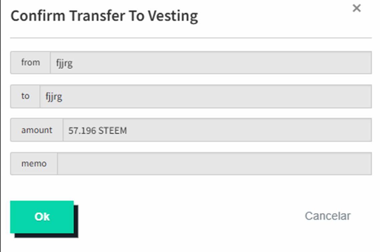The width and height of the screenshot is (380, 252).
Task: Click the divider line below the title
Action: (191, 38)
